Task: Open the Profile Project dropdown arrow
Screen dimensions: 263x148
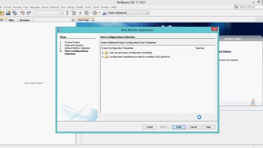Action: (99, 13)
